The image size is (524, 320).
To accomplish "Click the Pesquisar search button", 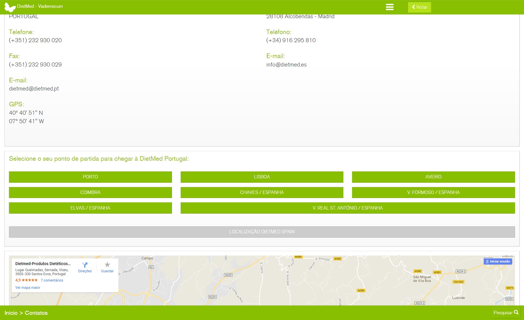I will pos(506,313).
